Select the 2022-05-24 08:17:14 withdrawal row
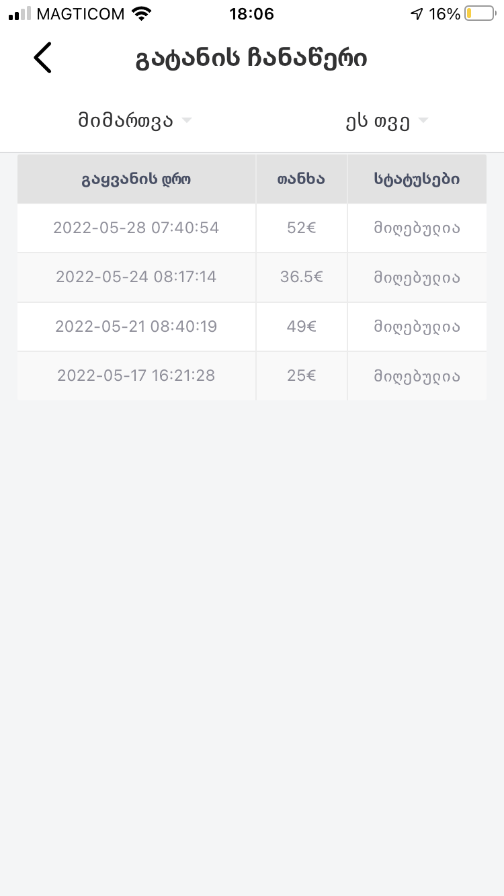 [x=136, y=277]
